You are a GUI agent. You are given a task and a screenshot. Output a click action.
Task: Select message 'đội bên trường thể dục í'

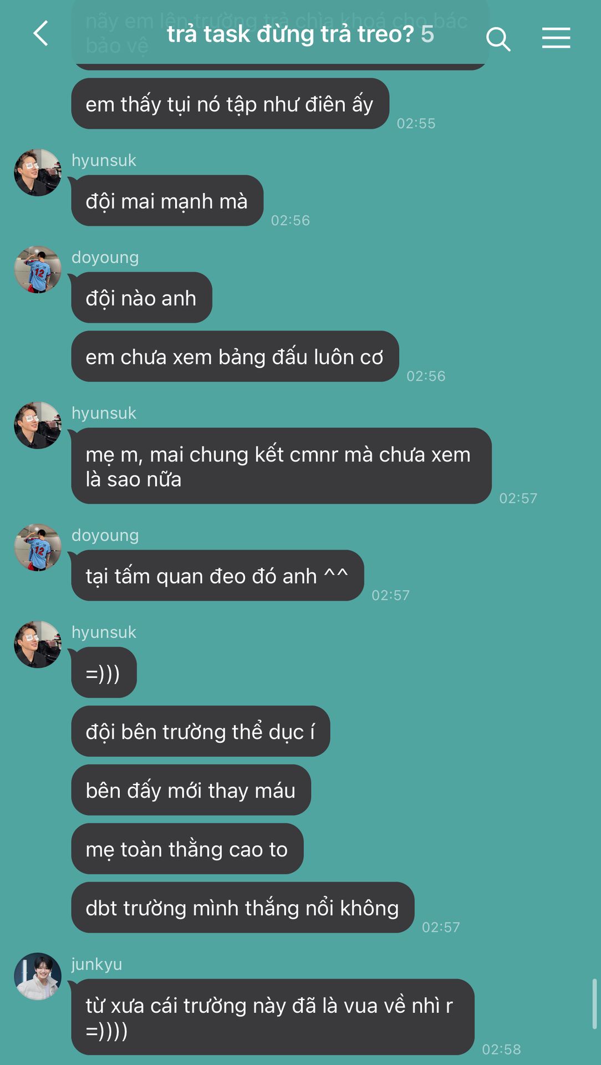point(201,732)
